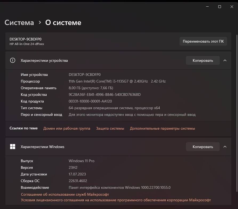Click the Windows logo icon
The width and height of the screenshot is (238, 209).
point(13,147)
